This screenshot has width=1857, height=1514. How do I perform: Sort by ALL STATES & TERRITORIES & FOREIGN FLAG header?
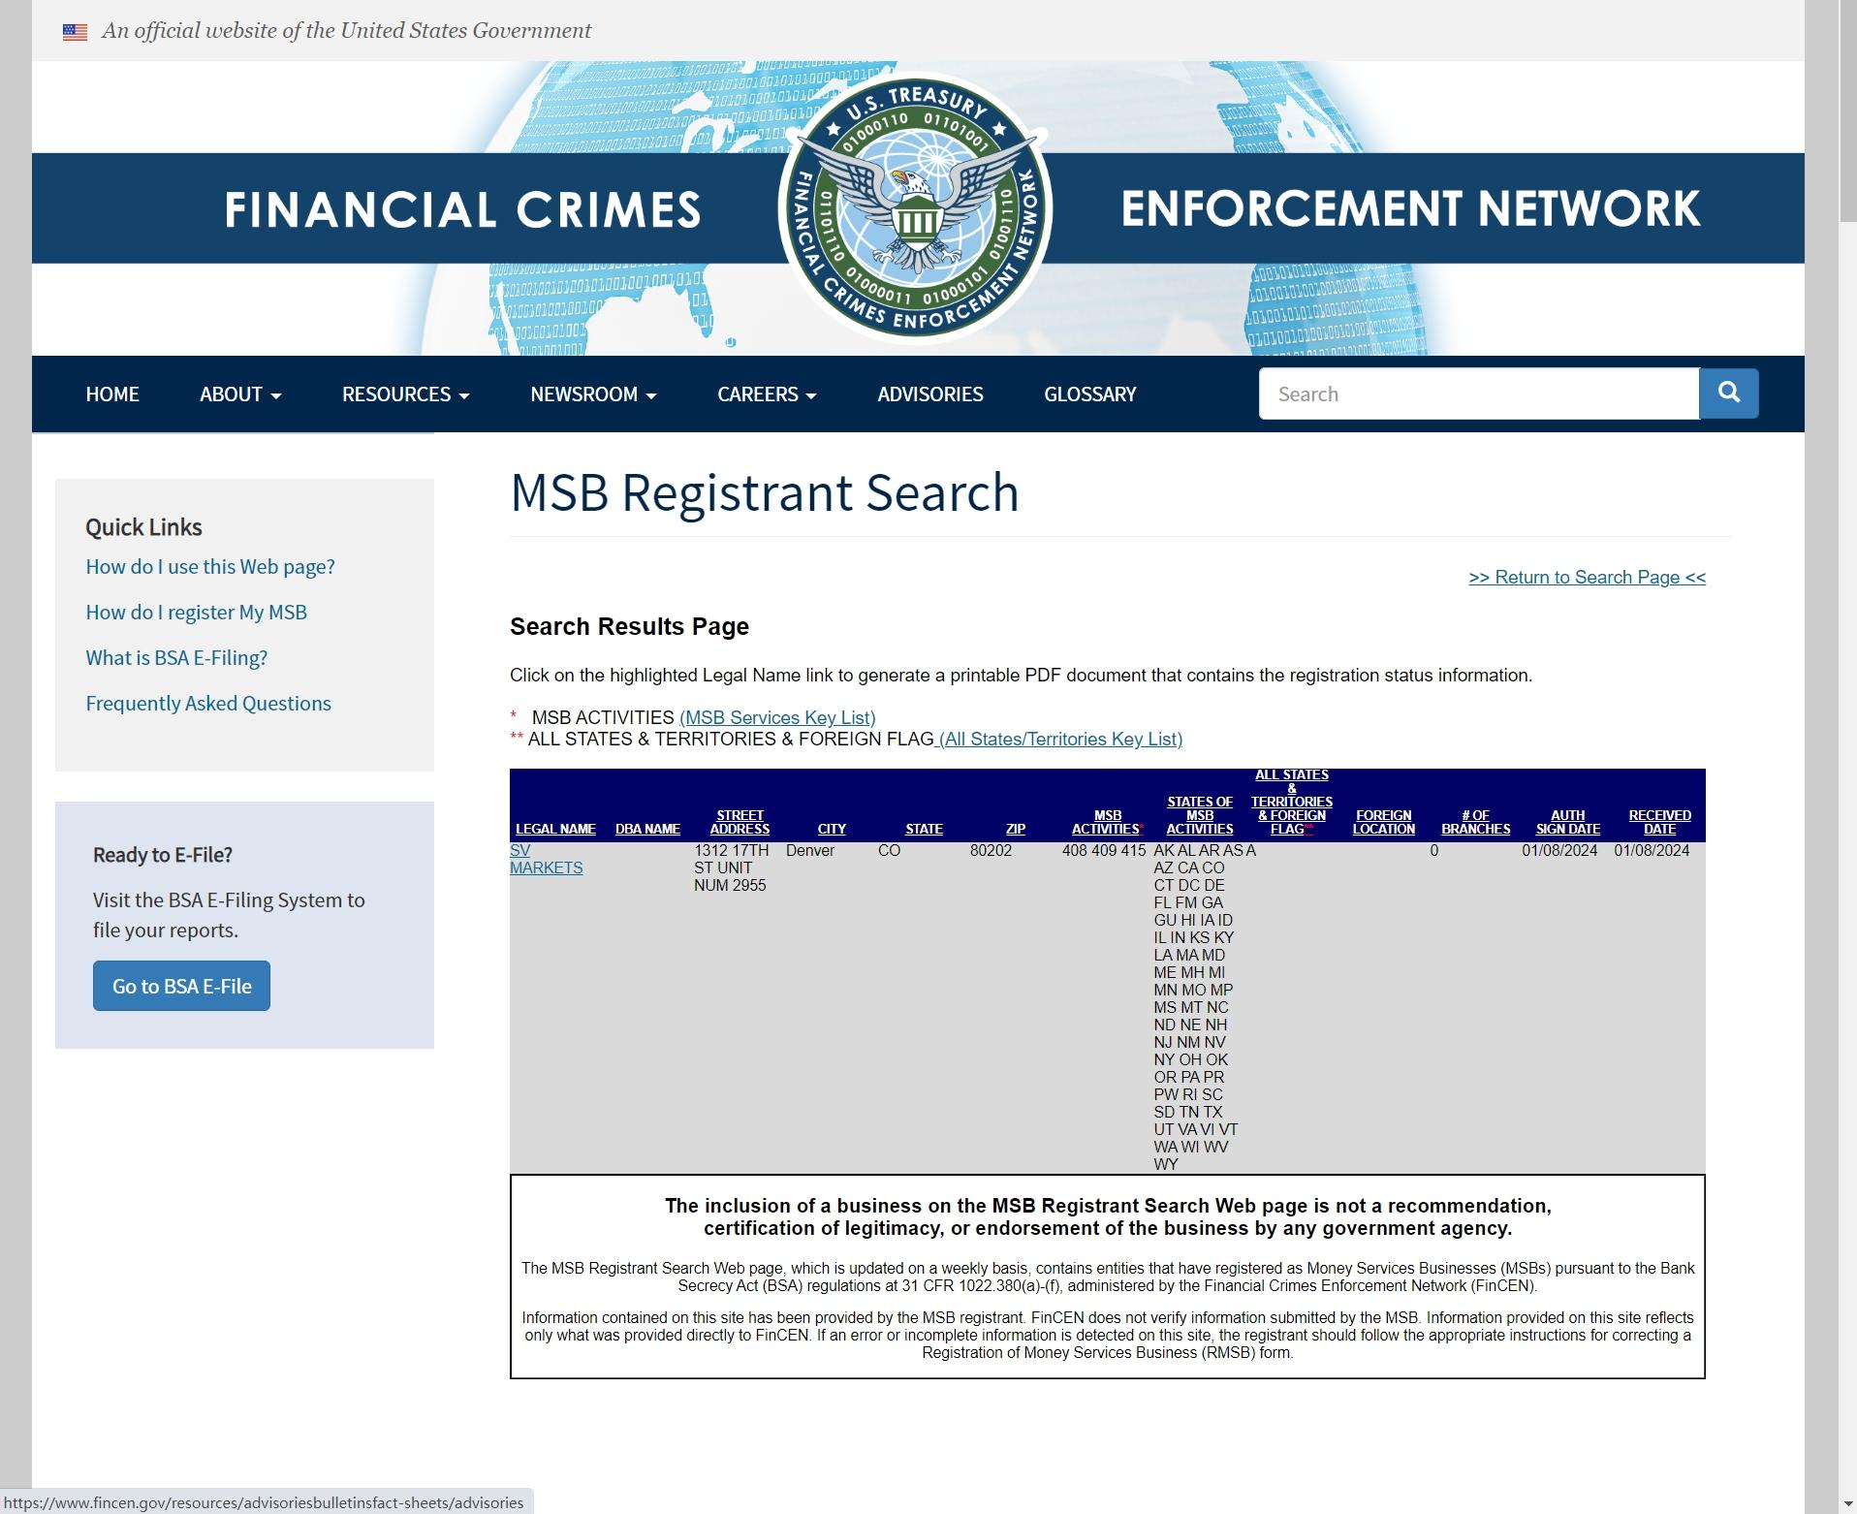click(x=1292, y=802)
